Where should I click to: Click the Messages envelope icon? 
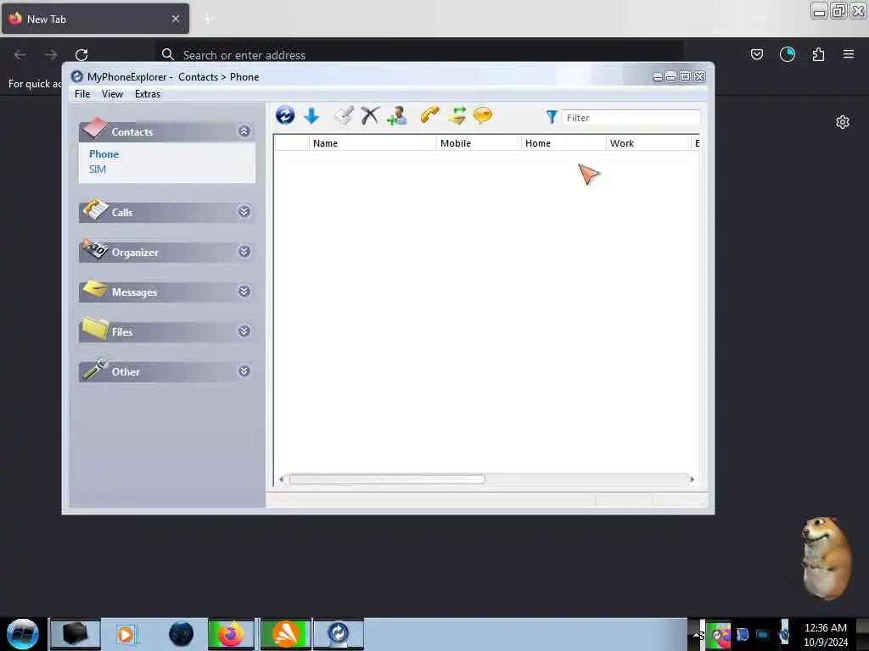[x=95, y=289]
